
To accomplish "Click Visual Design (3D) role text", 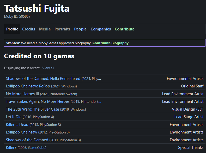I will click(187, 109).
